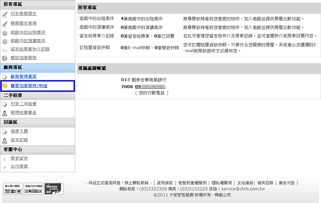The width and height of the screenshot is (321, 203).
Task: Click the Verified by VISA badge
Action: (53, 189)
